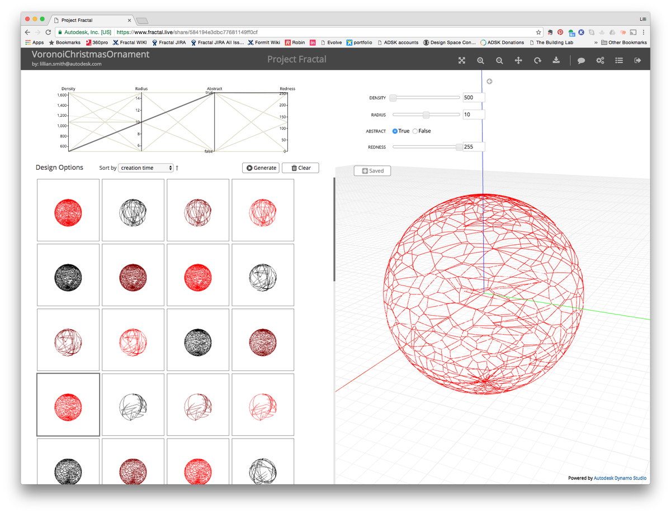Open the Fractal JIRA bookmark
The height and width of the screenshot is (514, 671).
point(169,42)
